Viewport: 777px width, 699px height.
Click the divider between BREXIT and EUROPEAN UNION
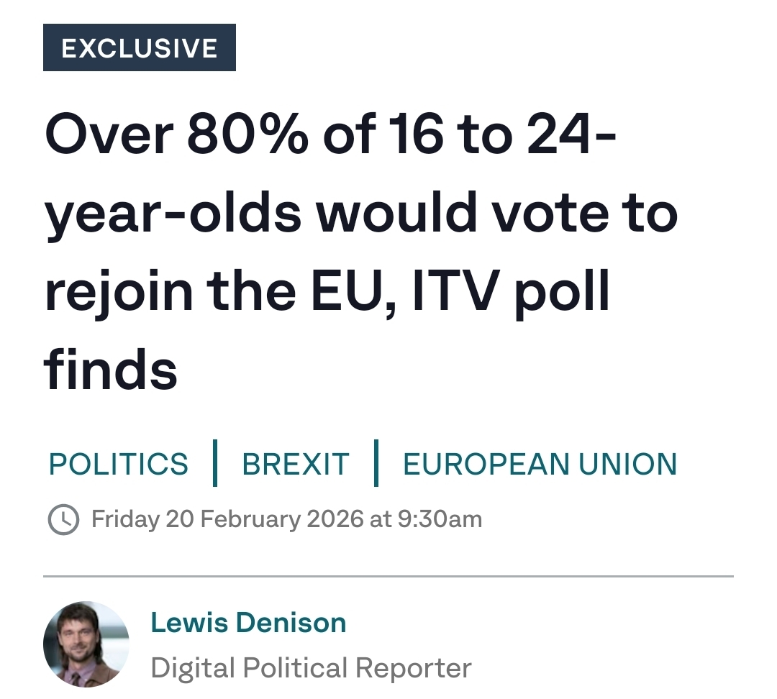tap(376, 464)
